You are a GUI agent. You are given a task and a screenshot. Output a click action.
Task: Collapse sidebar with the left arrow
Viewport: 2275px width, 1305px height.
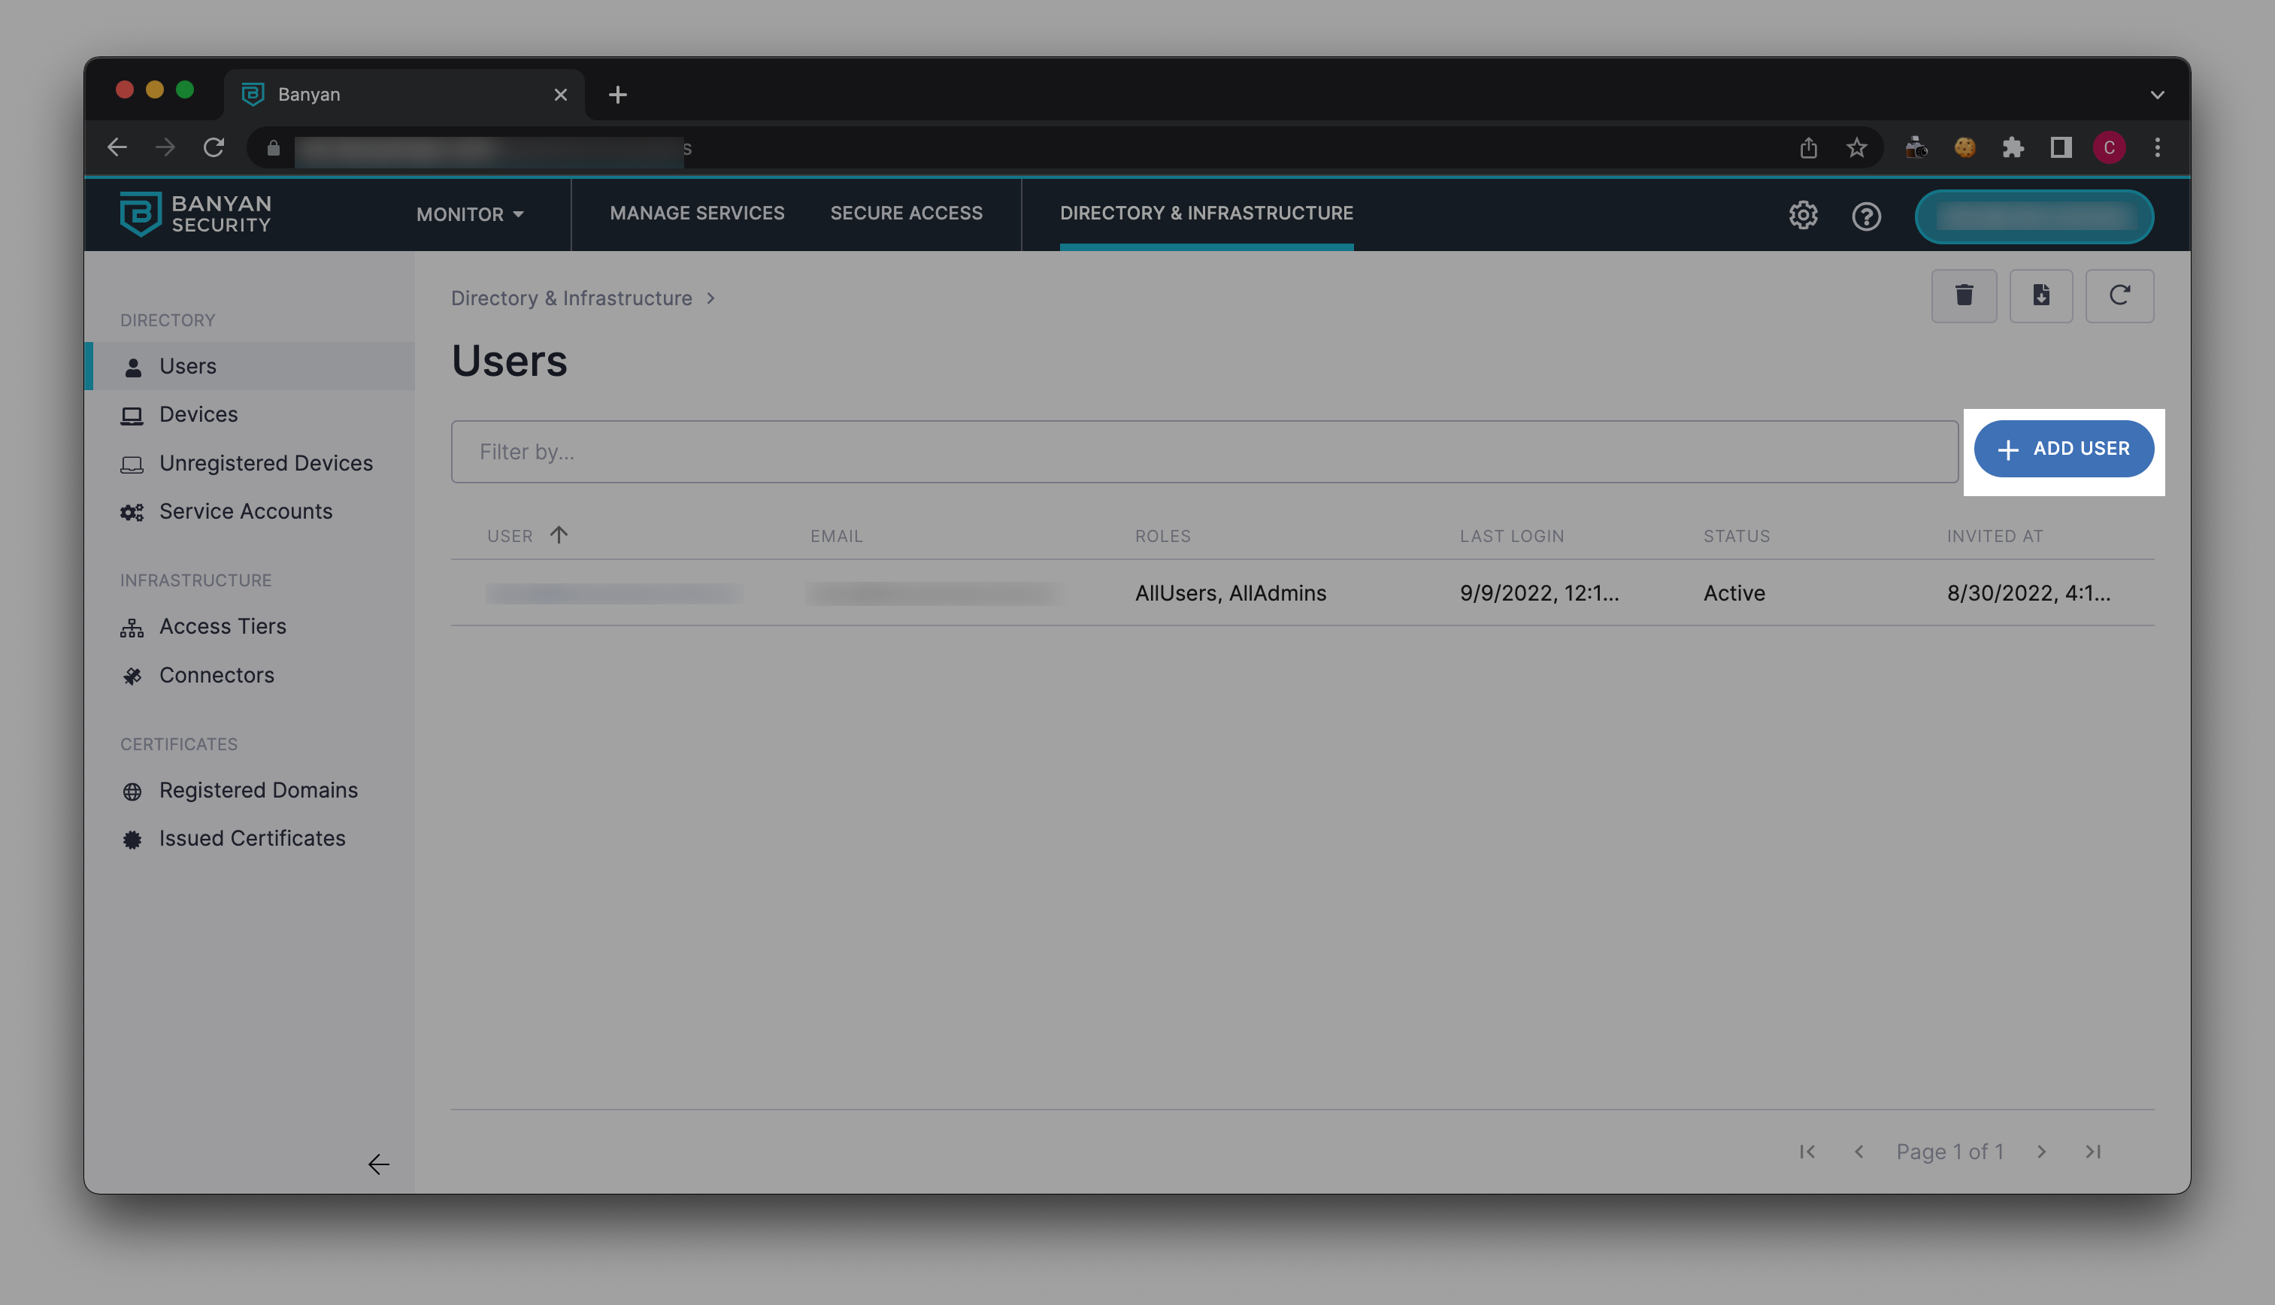pos(378,1164)
